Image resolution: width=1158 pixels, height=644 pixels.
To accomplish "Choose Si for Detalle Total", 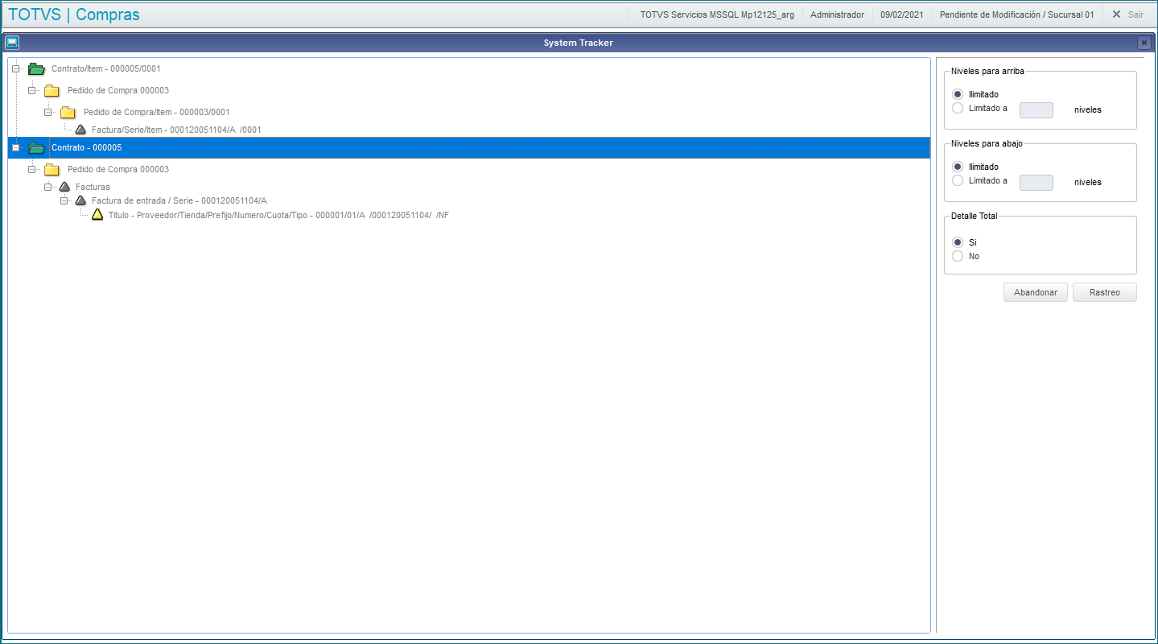I will [x=958, y=242].
